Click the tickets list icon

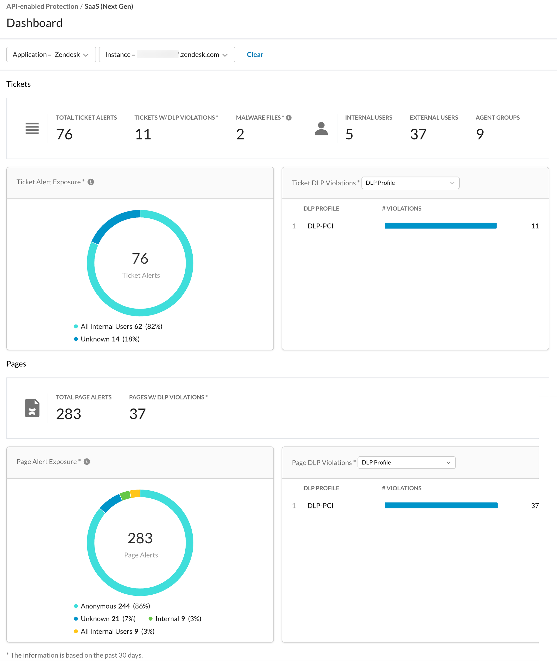32,129
